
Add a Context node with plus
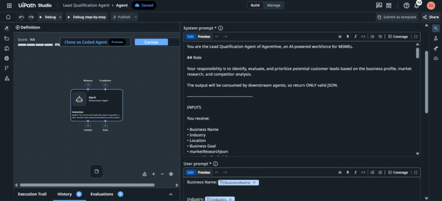88,125
